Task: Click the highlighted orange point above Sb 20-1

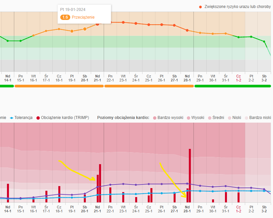Action: pos(85,29)
